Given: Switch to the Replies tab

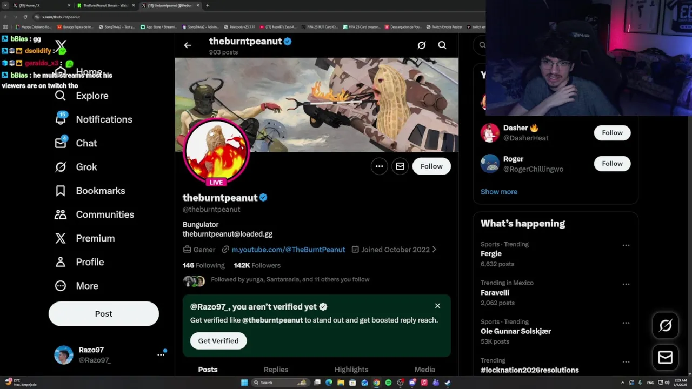Looking at the screenshot, I should (x=276, y=370).
